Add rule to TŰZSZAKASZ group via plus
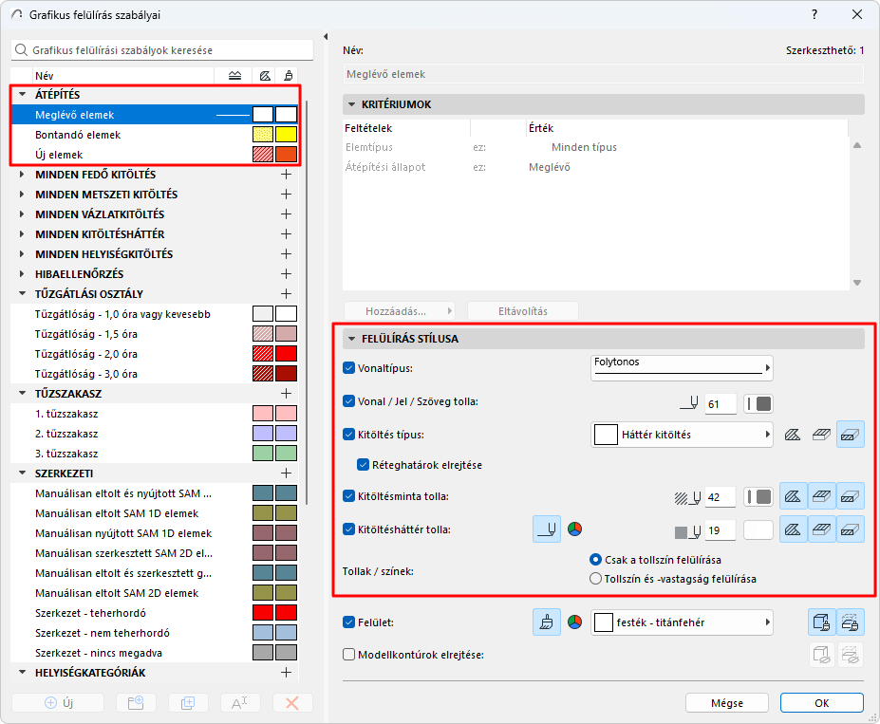The height and width of the screenshot is (724, 880). (287, 393)
